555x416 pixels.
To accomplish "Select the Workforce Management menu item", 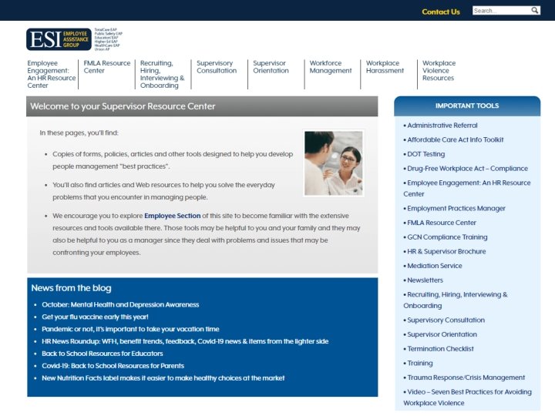I will tap(331, 67).
